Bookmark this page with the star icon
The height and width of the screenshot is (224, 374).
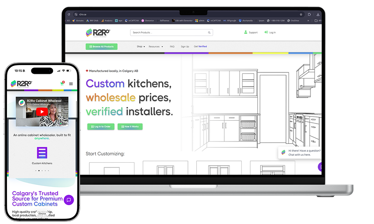coord(301,14)
